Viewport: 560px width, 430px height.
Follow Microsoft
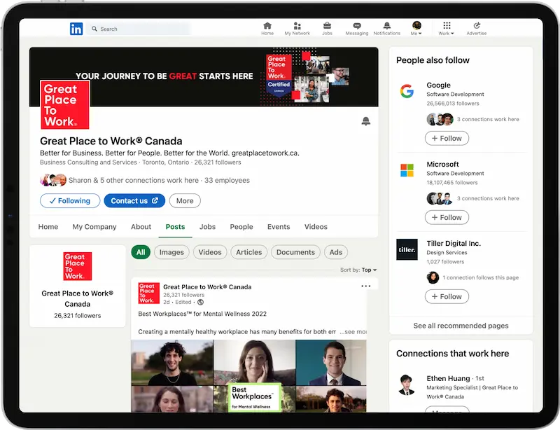(447, 217)
